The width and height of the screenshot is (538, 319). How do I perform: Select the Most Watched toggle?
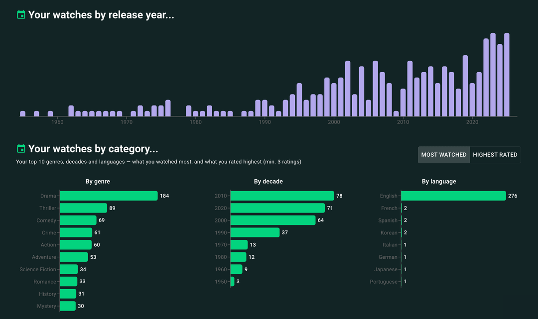[x=443, y=155]
